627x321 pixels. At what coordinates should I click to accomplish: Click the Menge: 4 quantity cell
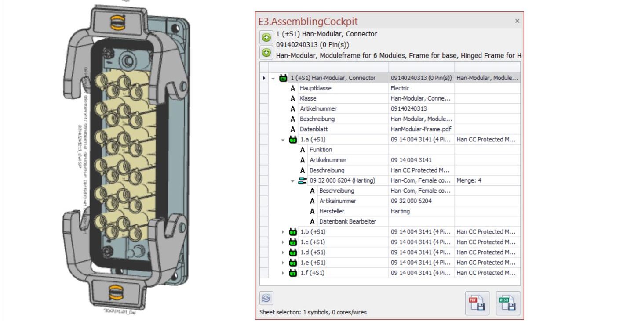(x=469, y=180)
